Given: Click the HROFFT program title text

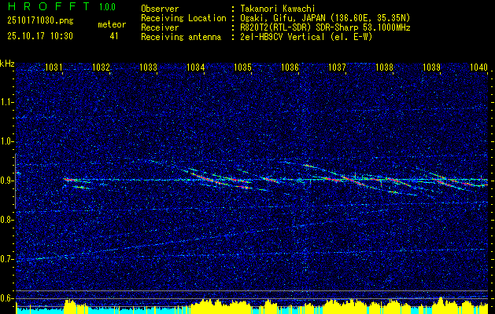Looking at the screenshot, I should 50,6.
